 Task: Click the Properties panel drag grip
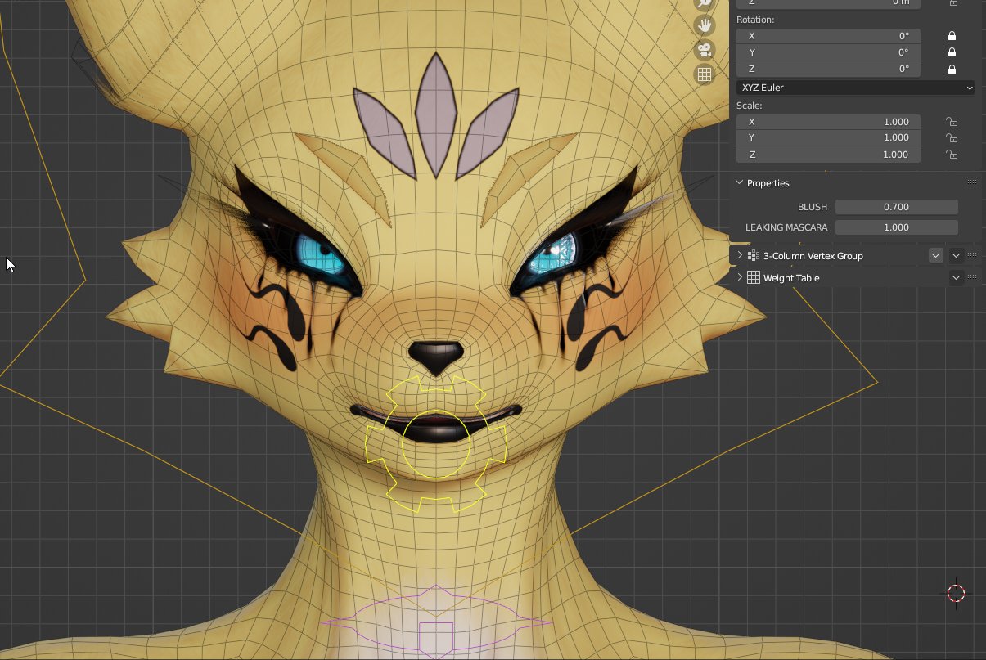coord(972,182)
